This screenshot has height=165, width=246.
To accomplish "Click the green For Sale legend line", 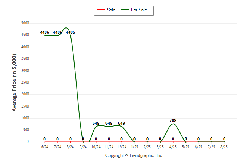I will pyautogui.click(x=125, y=10).
